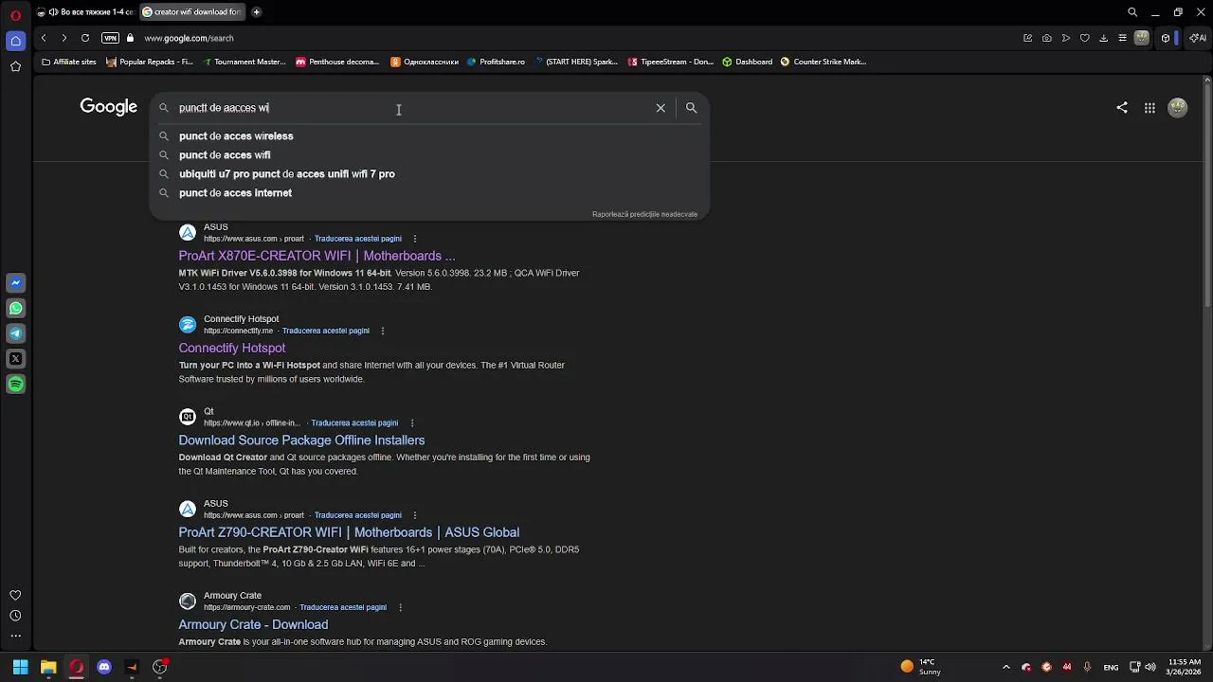
Task: Go forward with the forward arrow
Action: tap(64, 38)
